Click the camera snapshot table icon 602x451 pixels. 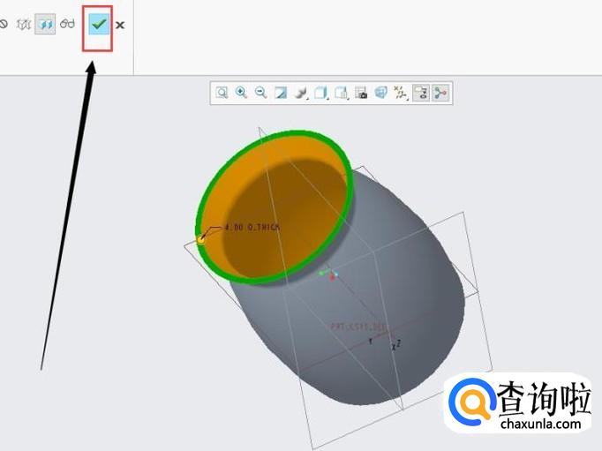[361, 93]
